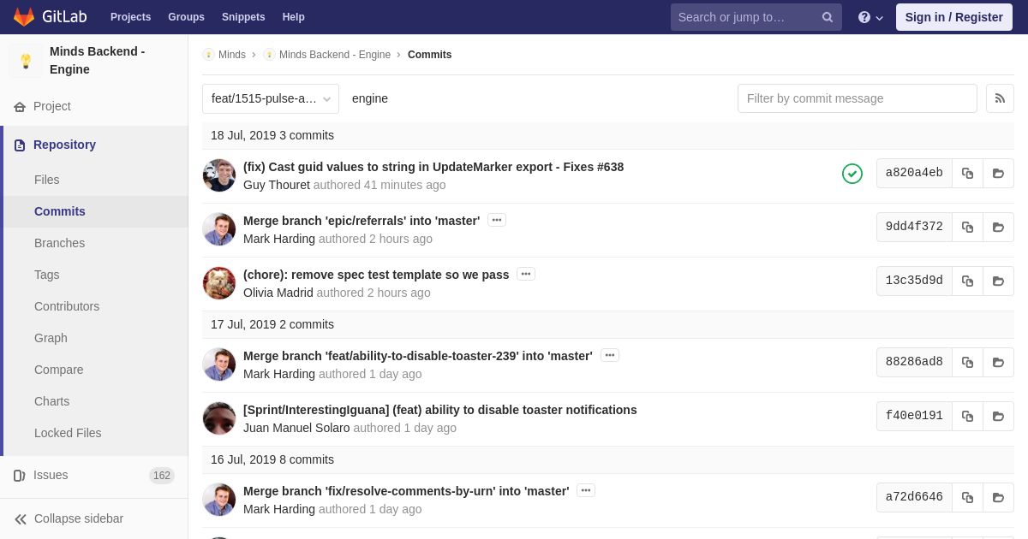This screenshot has width=1028, height=539.
Task: Click the GitLab fox logo
Action: pyautogui.click(x=24, y=17)
